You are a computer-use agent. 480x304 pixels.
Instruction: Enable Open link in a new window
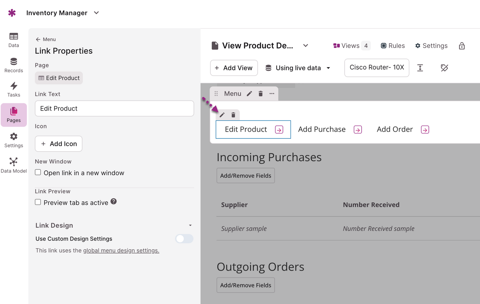(38, 173)
